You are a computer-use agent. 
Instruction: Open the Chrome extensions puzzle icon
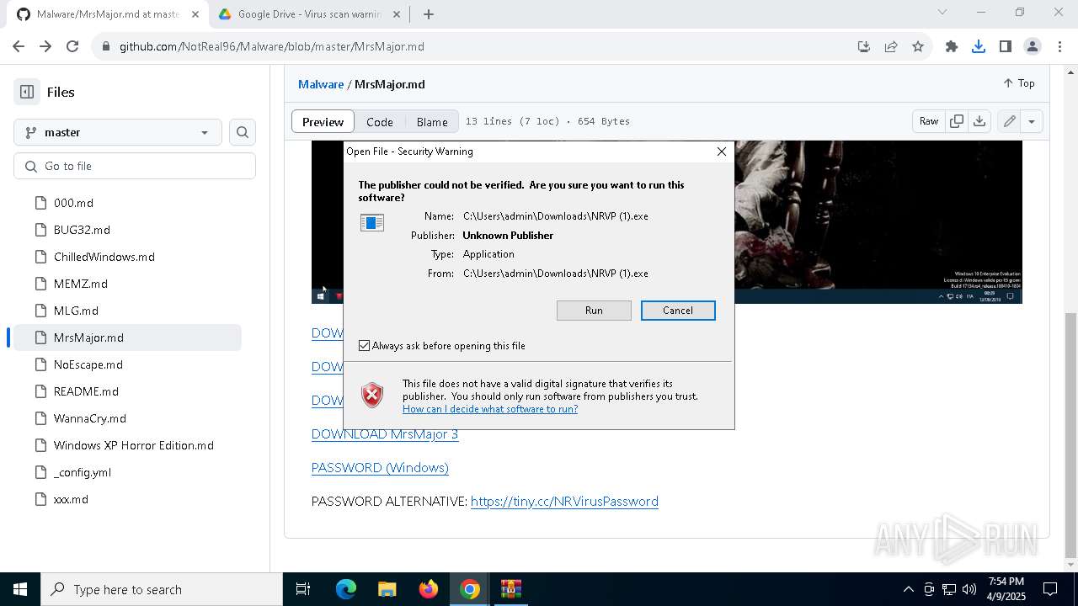(952, 47)
